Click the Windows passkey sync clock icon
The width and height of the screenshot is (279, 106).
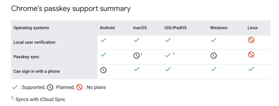coord(214,56)
